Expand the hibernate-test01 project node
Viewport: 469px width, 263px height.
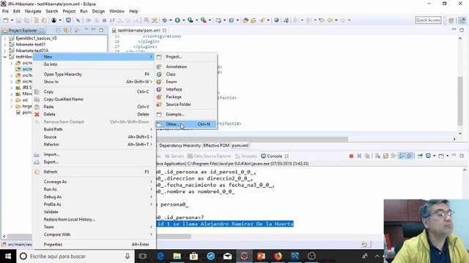coord(4,45)
